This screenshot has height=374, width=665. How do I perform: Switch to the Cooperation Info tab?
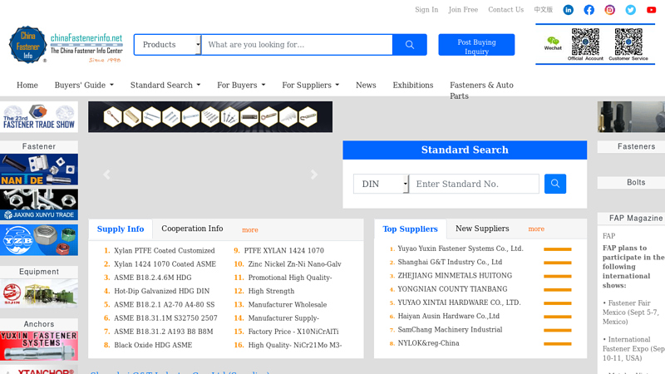[x=192, y=229]
